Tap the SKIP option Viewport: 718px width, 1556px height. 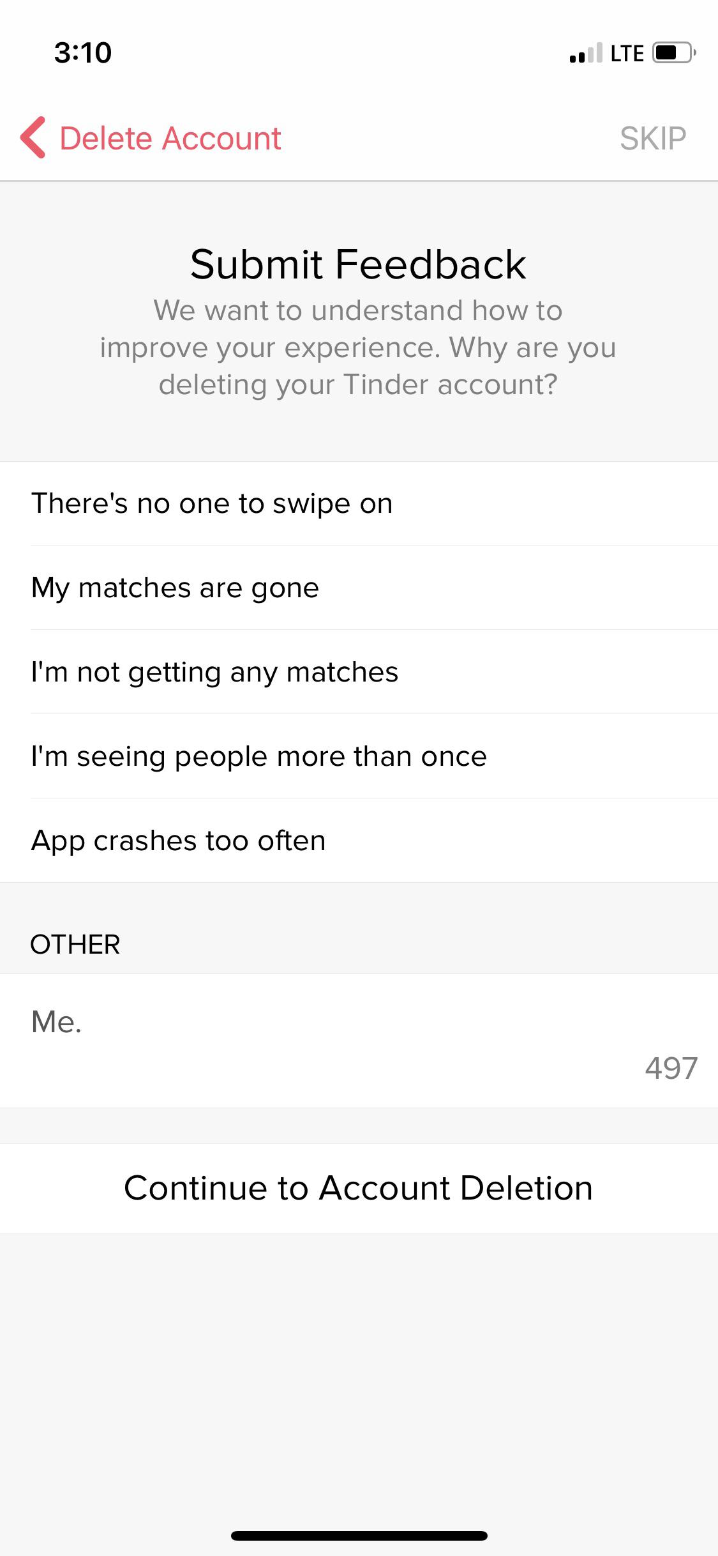(653, 137)
